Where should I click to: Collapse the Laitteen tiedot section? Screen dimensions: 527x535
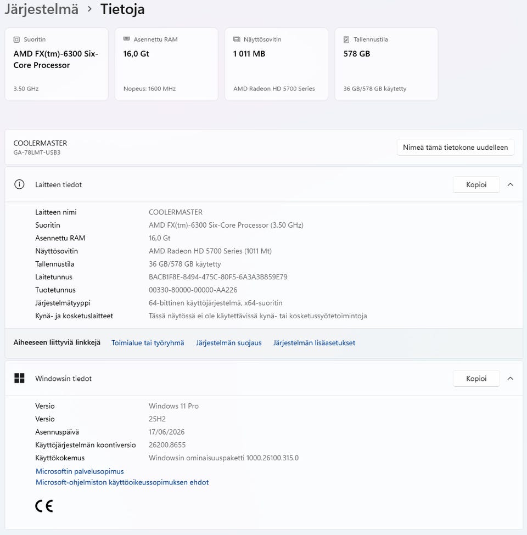click(x=511, y=184)
